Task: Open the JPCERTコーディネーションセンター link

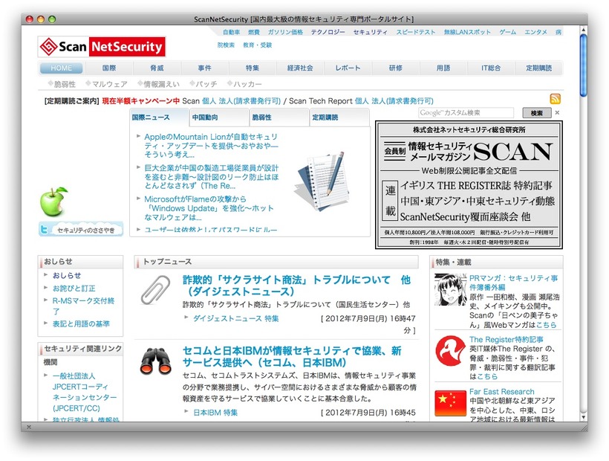Action: [84, 392]
